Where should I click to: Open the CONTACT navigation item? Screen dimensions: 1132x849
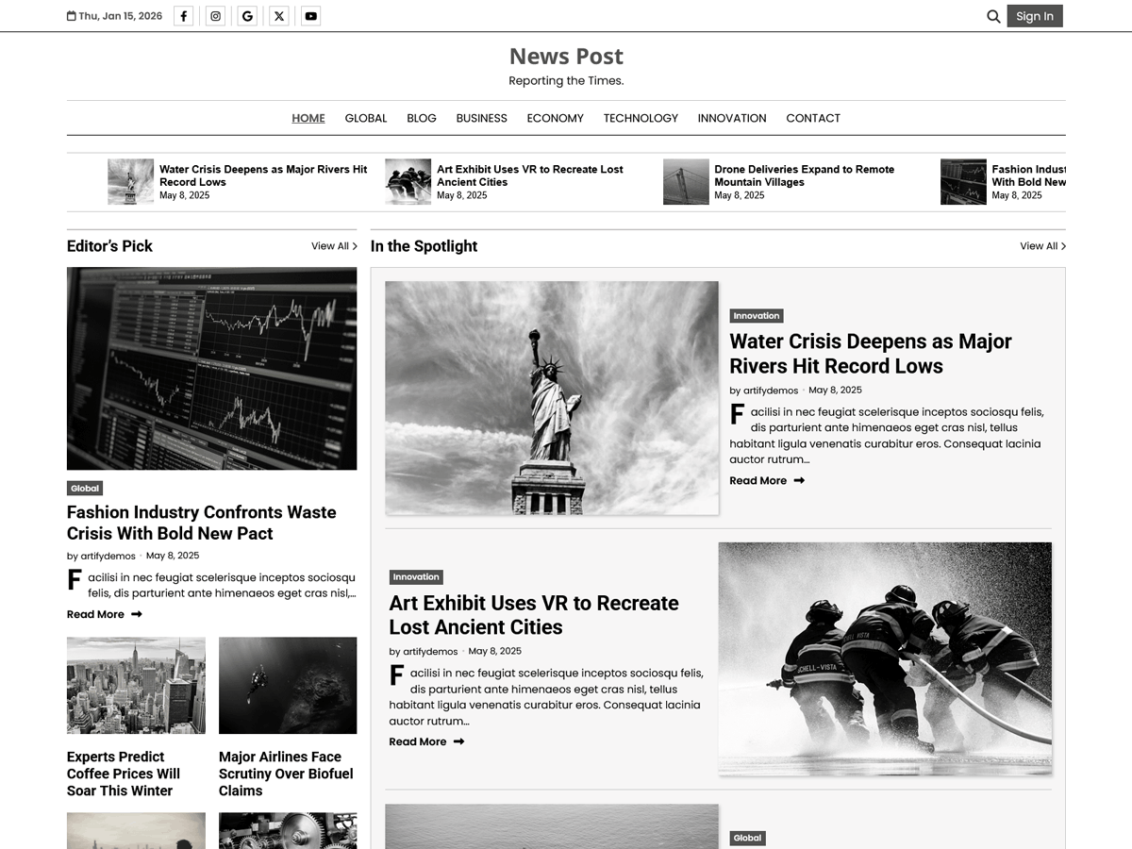(x=813, y=118)
